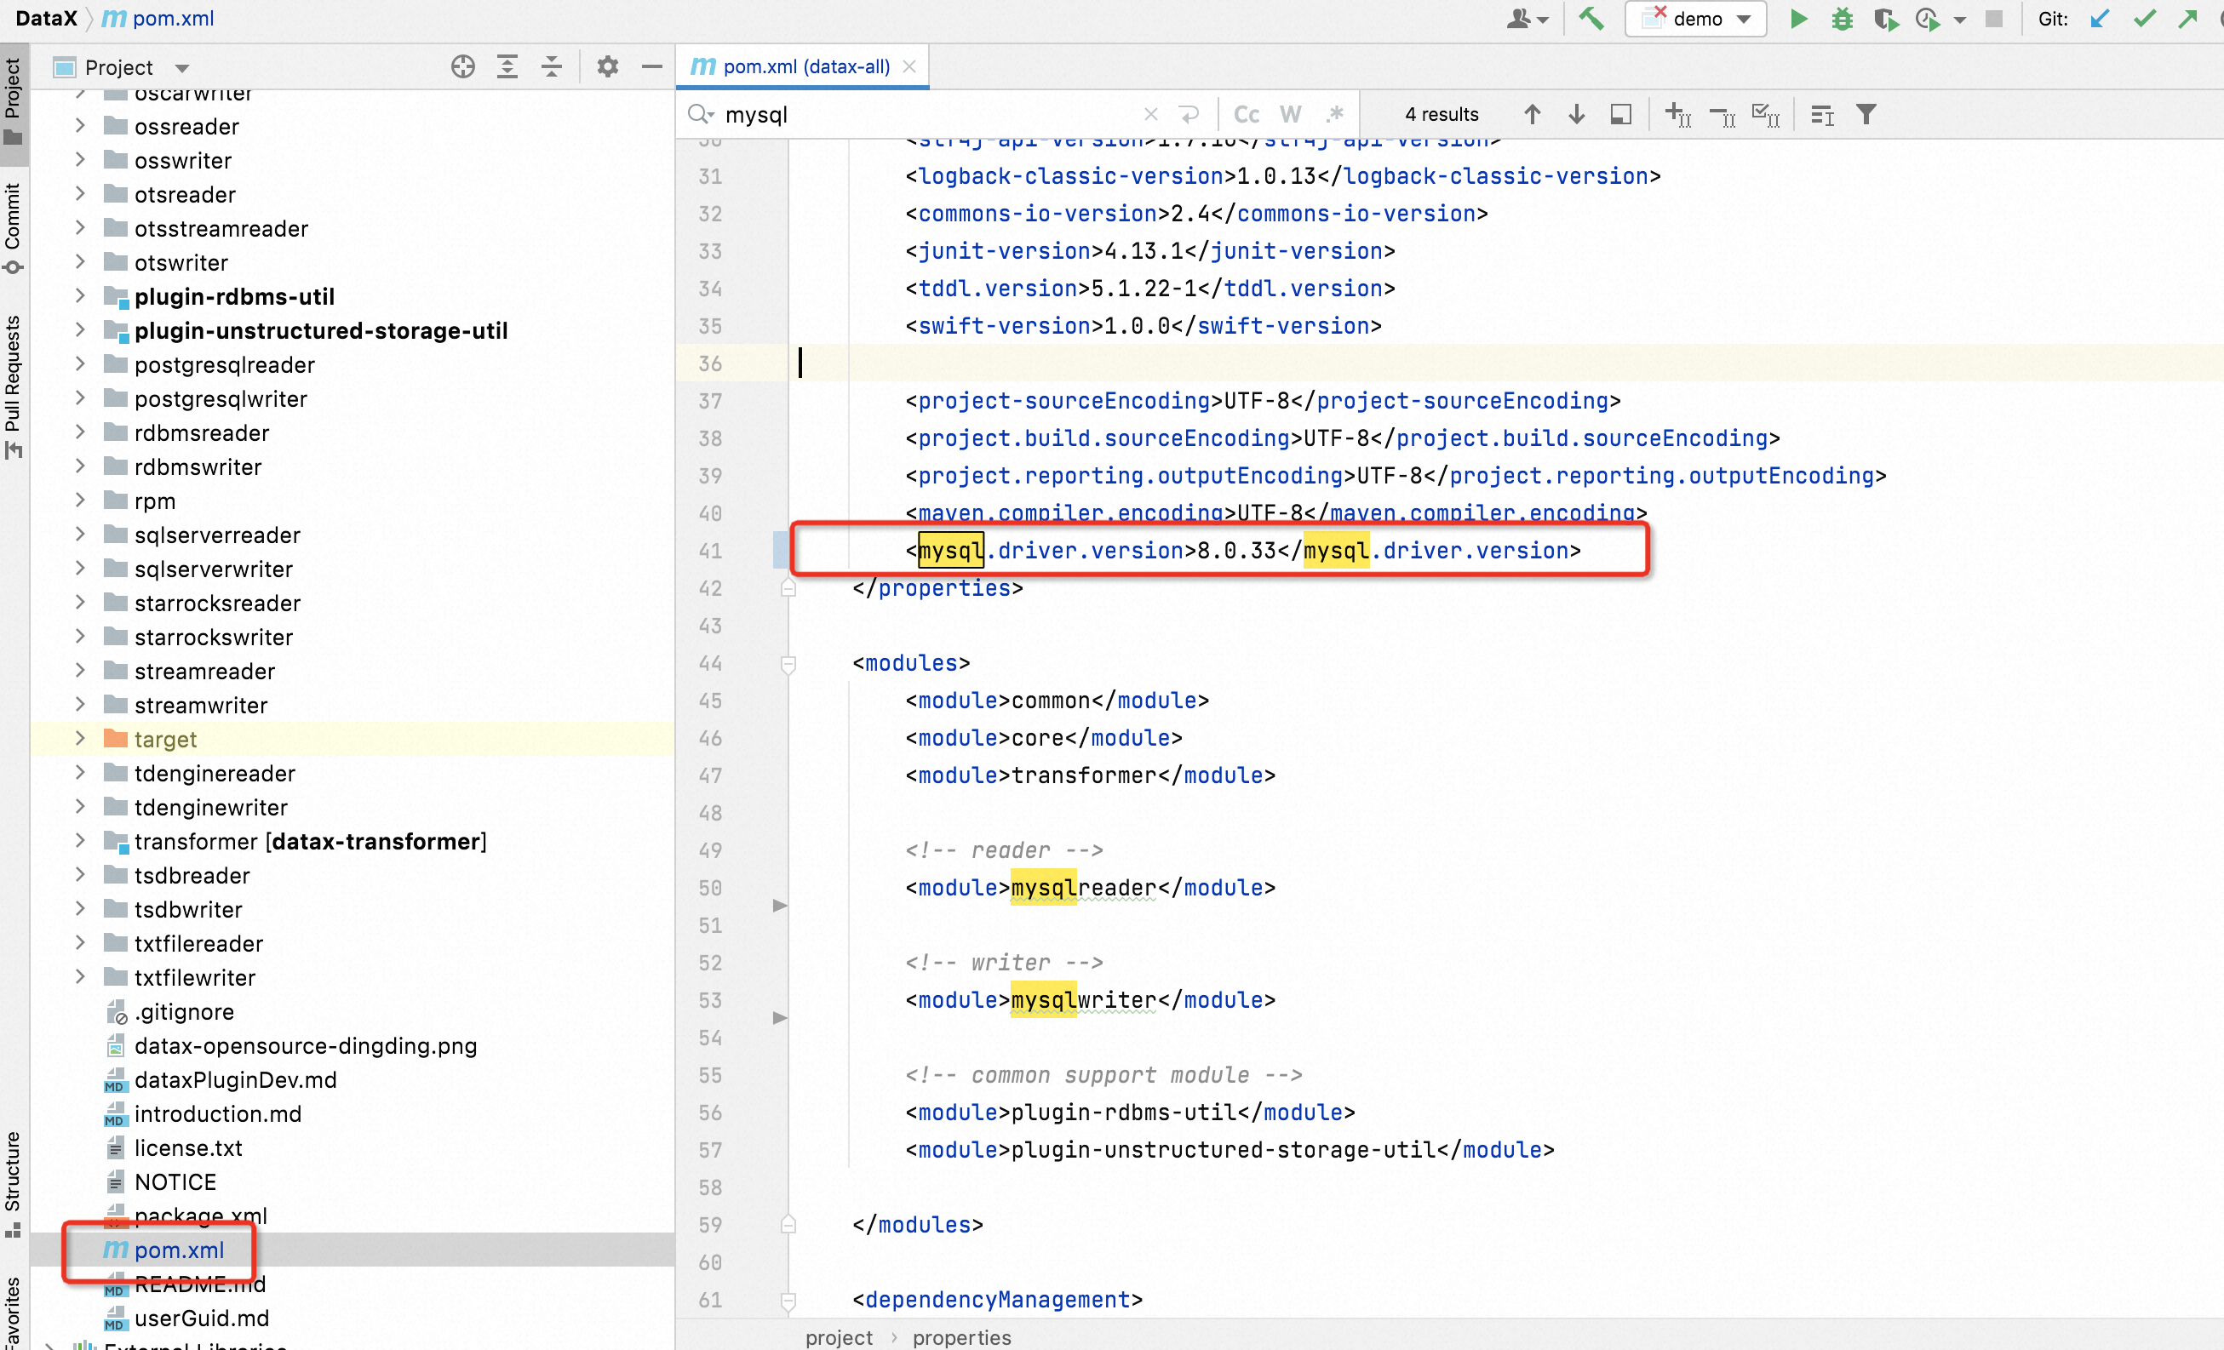Toggle Regex search option

tap(1335, 115)
